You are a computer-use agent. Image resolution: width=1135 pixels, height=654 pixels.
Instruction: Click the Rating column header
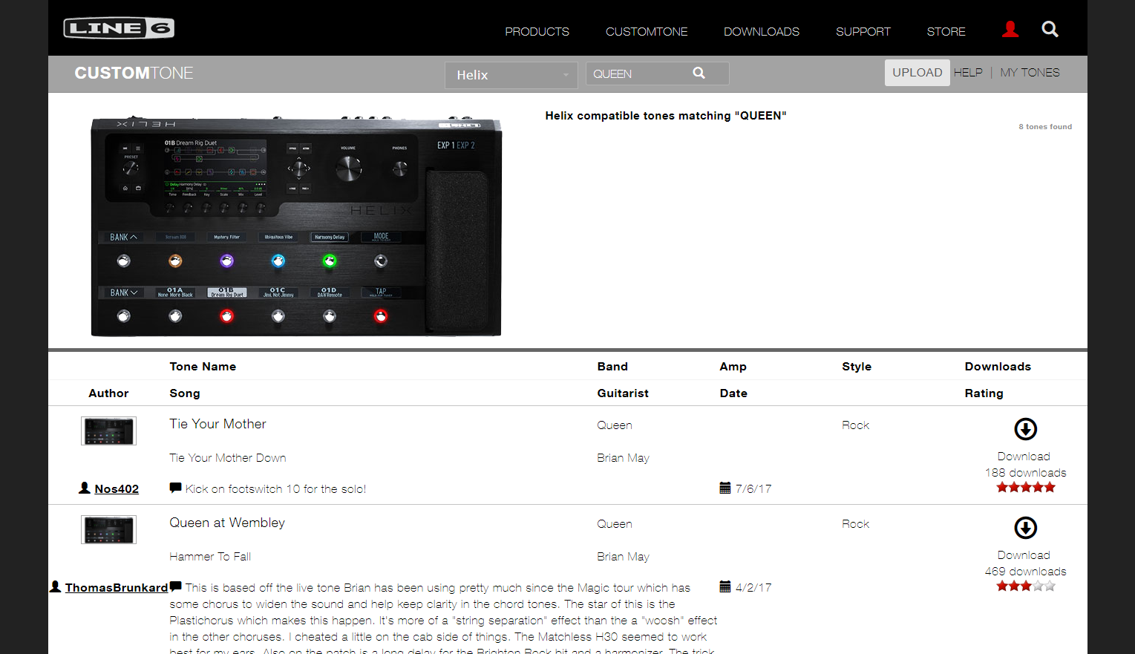(x=984, y=393)
